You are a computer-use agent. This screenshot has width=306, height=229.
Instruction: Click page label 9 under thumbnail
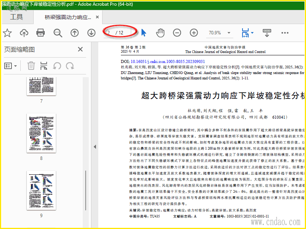(41, 215)
